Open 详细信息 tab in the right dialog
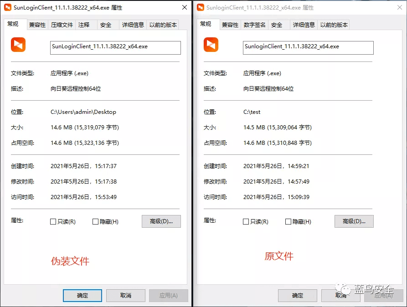The width and height of the screenshot is (407, 307). 304,25
